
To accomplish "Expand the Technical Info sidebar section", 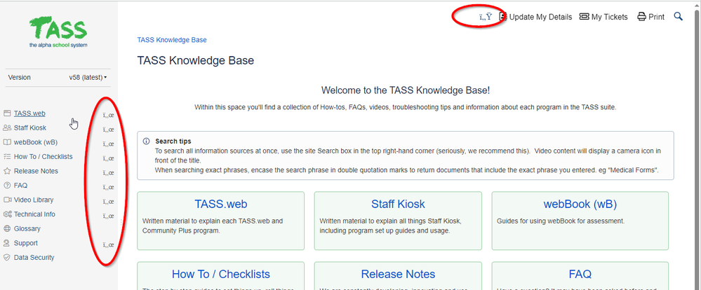I will tap(108, 216).
